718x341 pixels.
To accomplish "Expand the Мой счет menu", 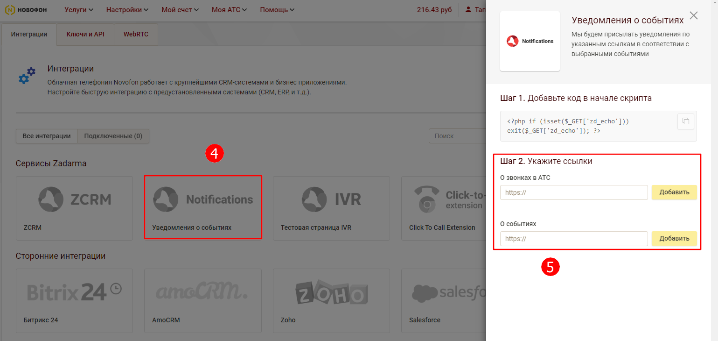I will [x=180, y=9].
